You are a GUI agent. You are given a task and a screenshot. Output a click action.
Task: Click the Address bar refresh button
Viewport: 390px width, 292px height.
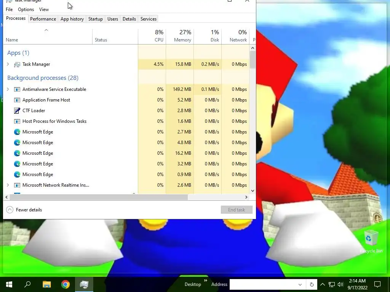(312, 284)
